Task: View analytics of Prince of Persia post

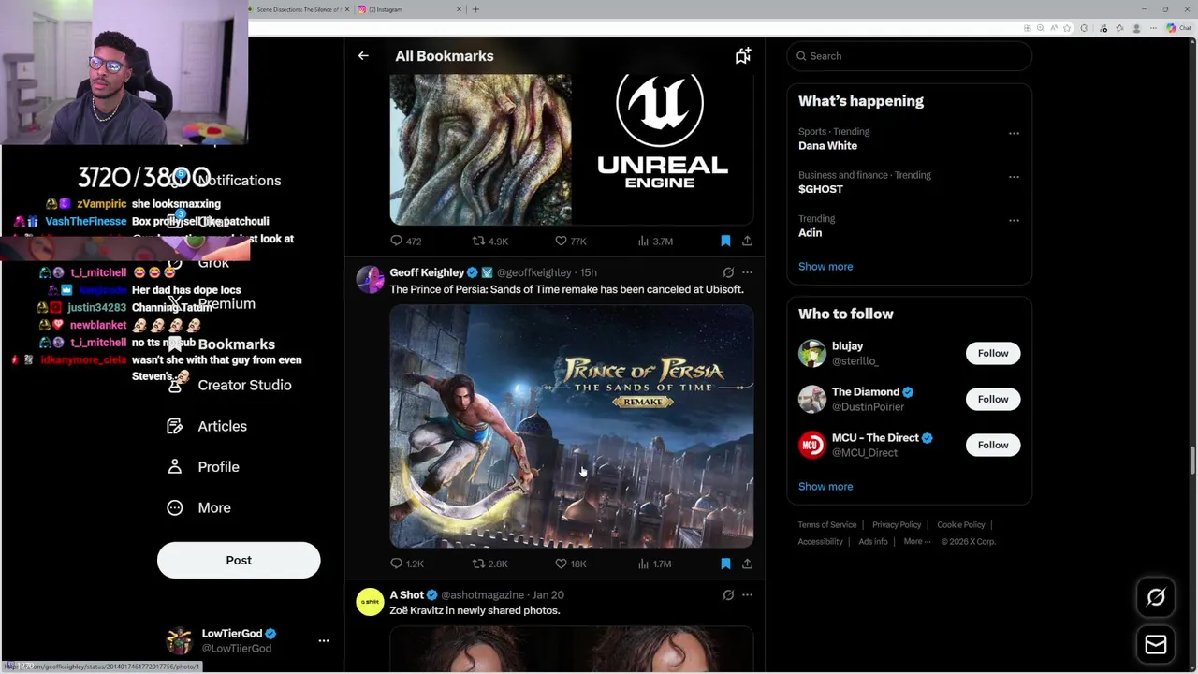Action: pos(654,564)
